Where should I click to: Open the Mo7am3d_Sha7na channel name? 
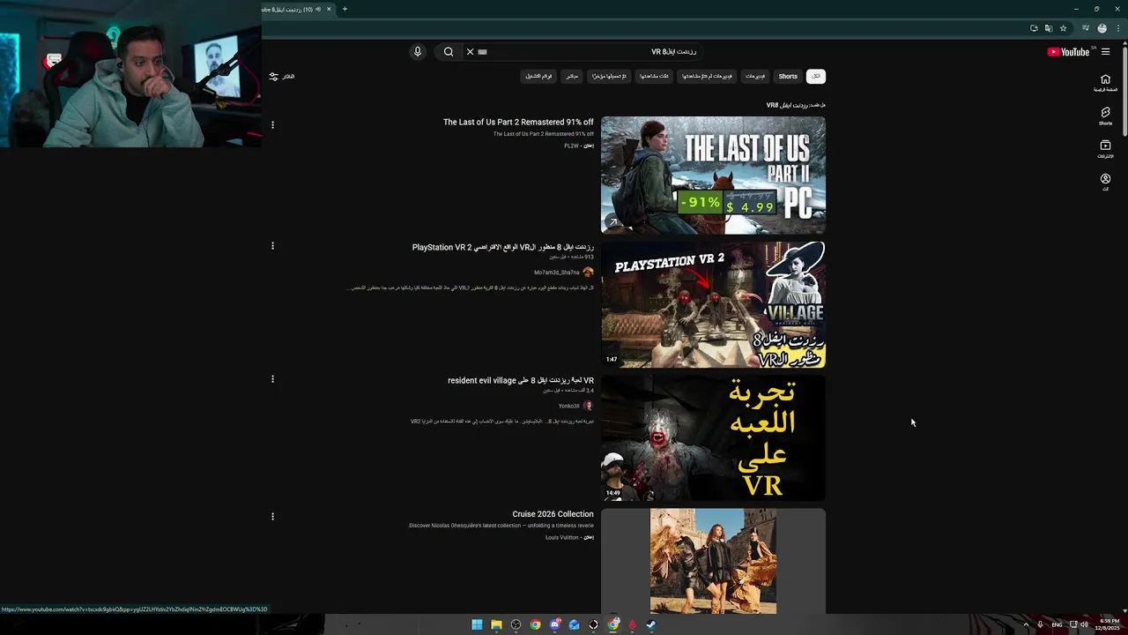(557, 273)
